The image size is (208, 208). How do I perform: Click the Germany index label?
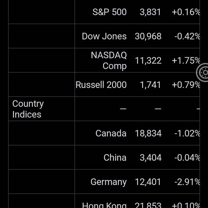[109, 182]
